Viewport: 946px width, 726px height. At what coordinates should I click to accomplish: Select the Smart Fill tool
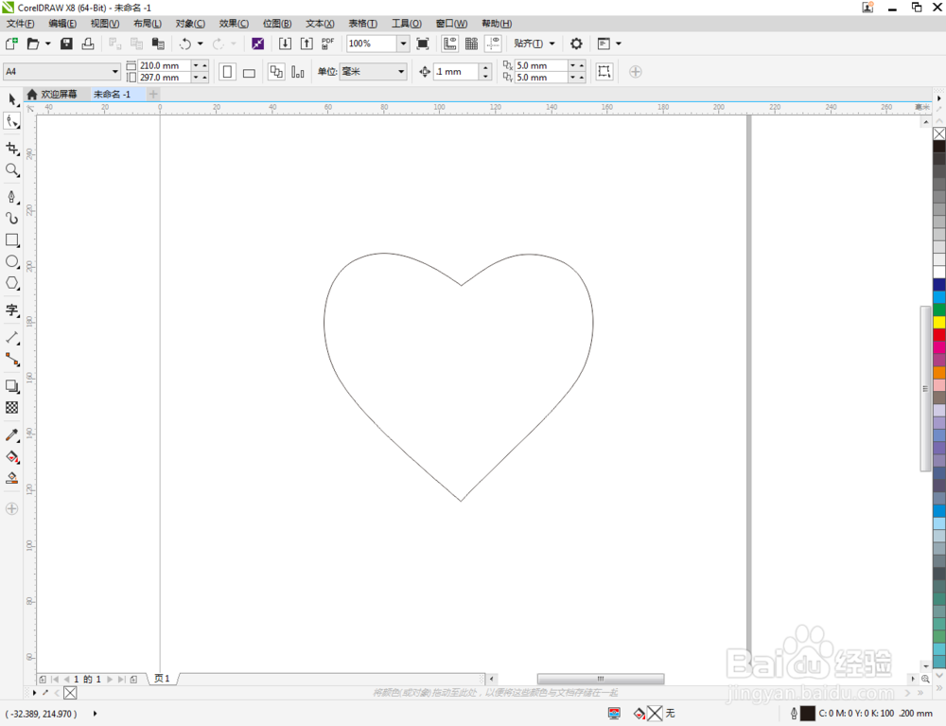coord(12,479)
